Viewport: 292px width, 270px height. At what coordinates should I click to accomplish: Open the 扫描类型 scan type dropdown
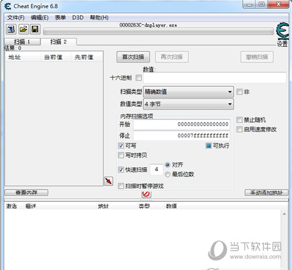(x=189, y=92)
